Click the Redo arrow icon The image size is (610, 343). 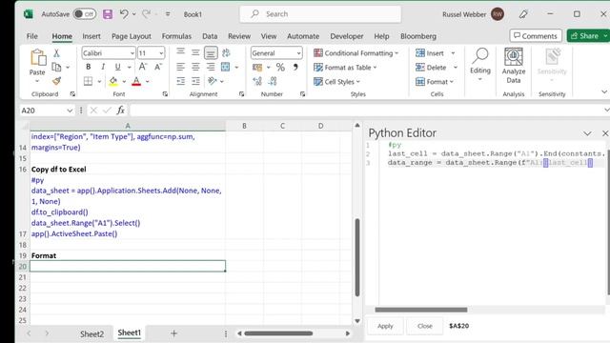coord(146,14)
